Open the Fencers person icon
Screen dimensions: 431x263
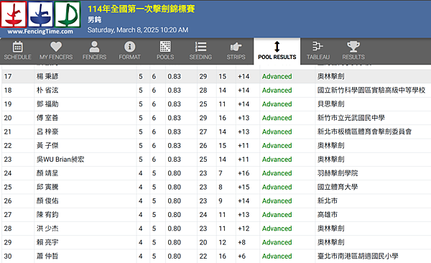coord(94,47)
